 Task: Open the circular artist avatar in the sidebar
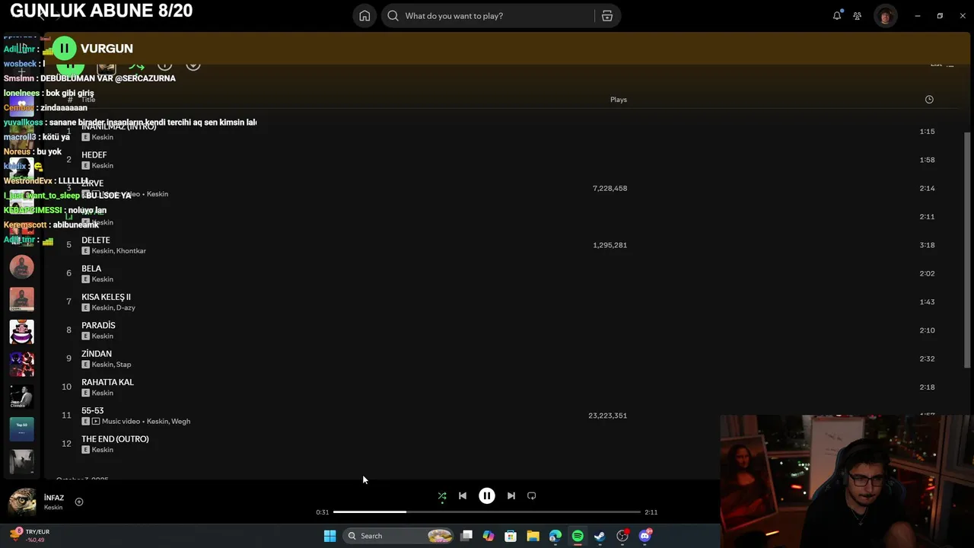pos(21,266)
